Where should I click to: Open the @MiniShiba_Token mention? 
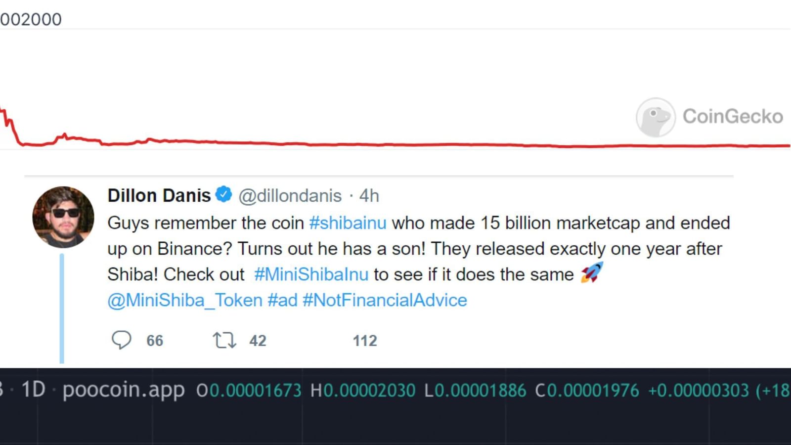coord(185,300)
